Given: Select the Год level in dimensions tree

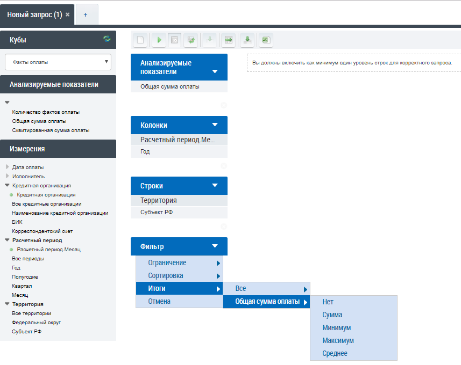Looking at the screenshot, I should 16,268.
